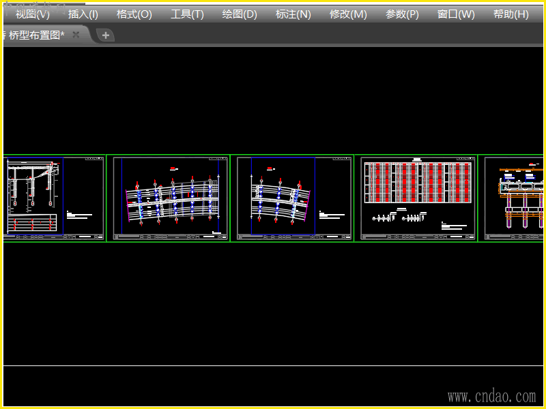Select the five-pier curved bridge plan sheet
The height and width of the screenshot is (409, 546).
click(x=168, y=198)
